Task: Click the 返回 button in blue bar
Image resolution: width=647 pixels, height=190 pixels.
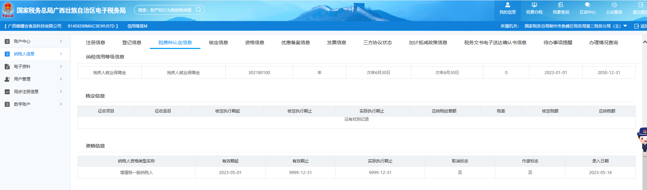Action: (641, 26)
